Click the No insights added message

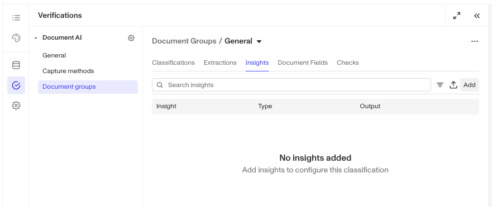coord(316,158)
